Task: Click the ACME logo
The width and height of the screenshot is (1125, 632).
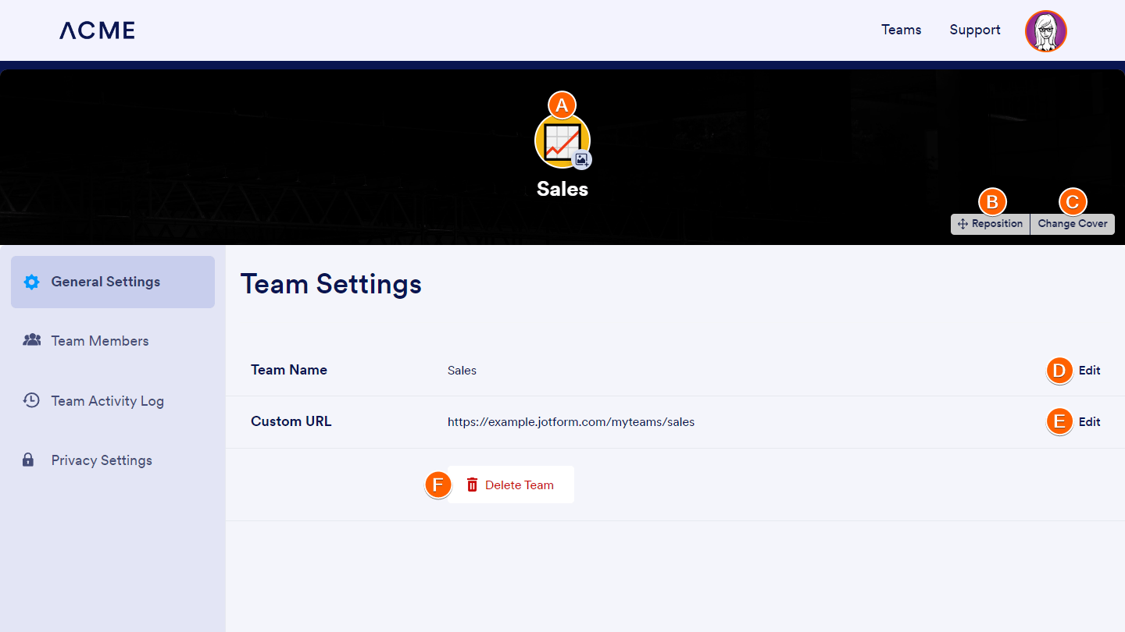Action: point(97,30)
